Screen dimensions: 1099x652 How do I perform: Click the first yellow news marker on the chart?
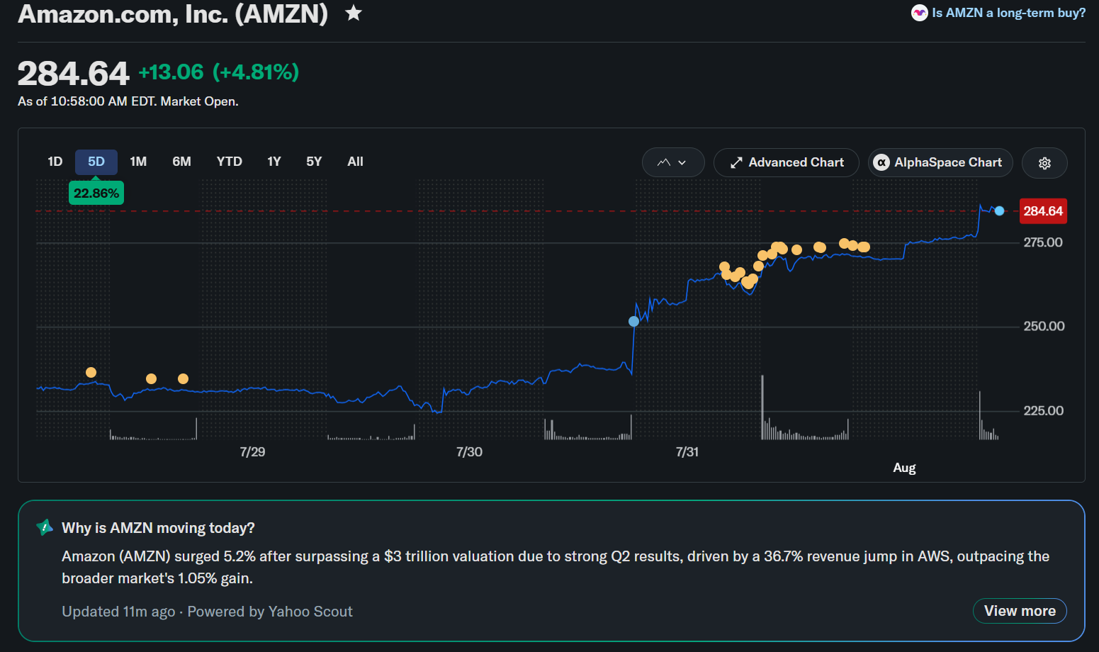pos(91,372)
